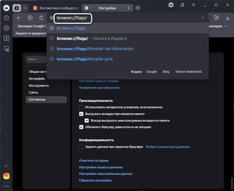Image resolution: width=234 pixels, height=191 pixels.
Task: Reload the page with the refresh icon
Action: pyautogui.click(x=41, y=18)
